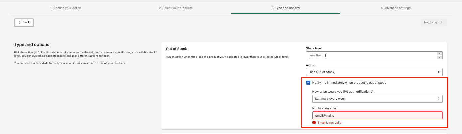Increase stock level with the up arrow

[439, 54]
